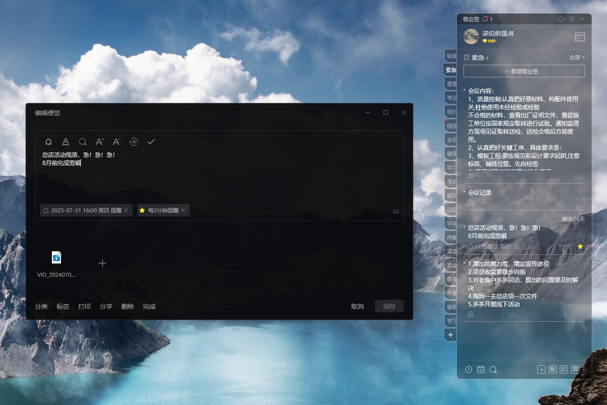Click the VIP badge under username
The image size is (607, 405).
tap(489, 41)
